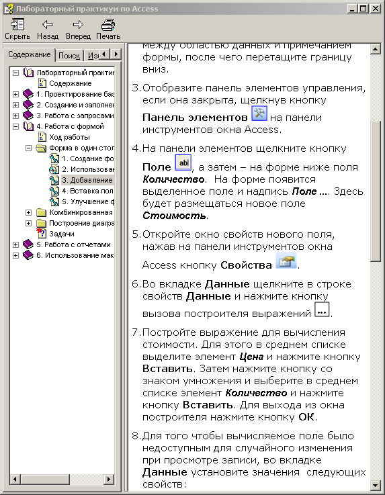
Task: Minimize the help window
Action: point(353,9)
